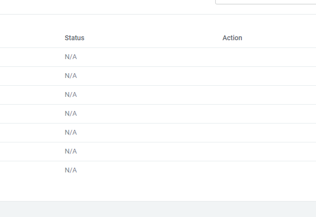Click the search input box at top
Screen dimensions: 316x217
click(x=266, y=2)
